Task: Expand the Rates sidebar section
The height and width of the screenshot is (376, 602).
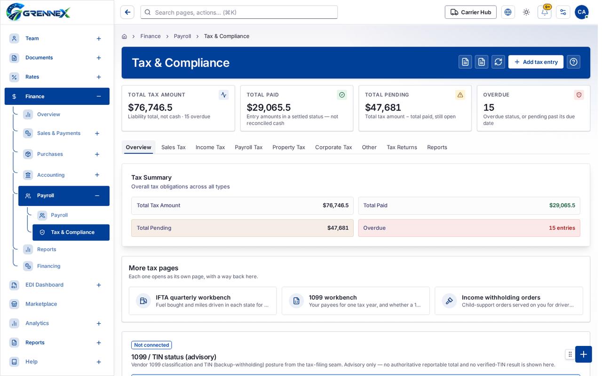Action: click(99, 77)
